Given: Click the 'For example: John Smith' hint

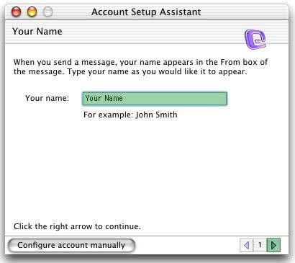Looking at the screenshot, I should click(x=130, y=115).
